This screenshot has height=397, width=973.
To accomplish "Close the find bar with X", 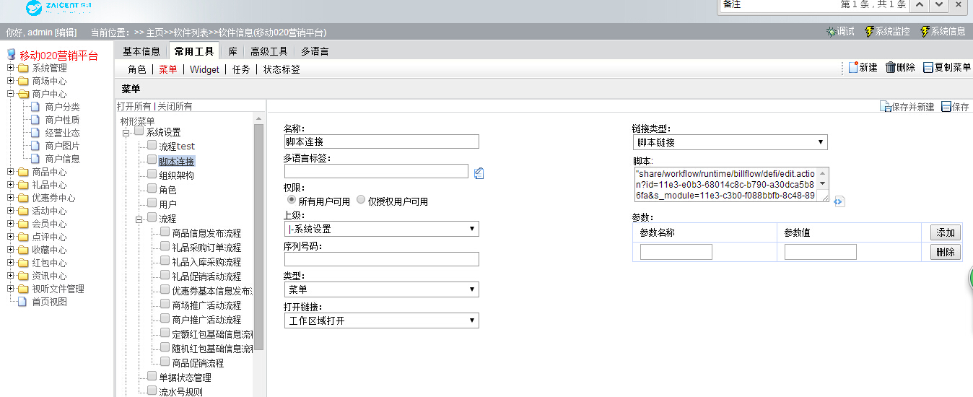I will coord(959,4).
